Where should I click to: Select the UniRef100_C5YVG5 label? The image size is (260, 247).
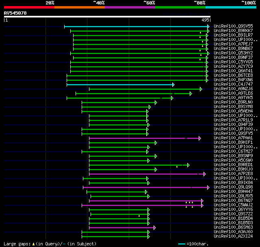pyautogui.click(x=233, y=62)
